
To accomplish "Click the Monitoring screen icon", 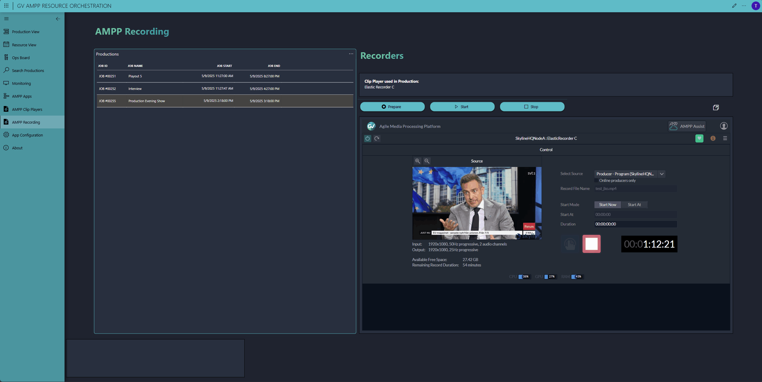I will click(x=6, y=83).
